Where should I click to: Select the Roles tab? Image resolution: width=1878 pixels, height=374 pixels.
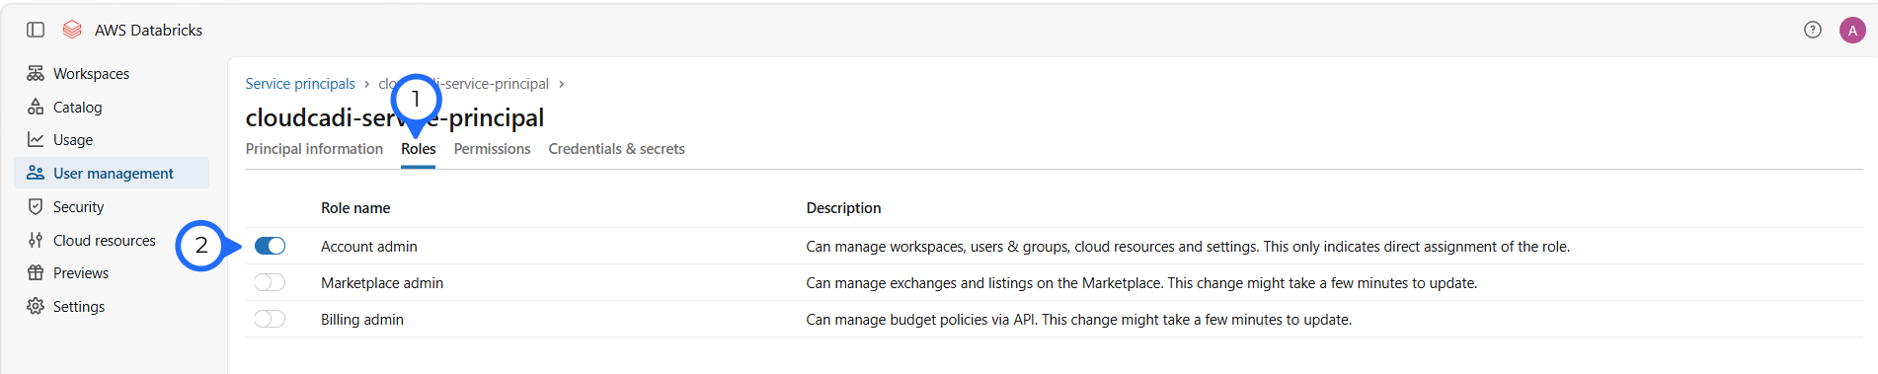[419, 149]
